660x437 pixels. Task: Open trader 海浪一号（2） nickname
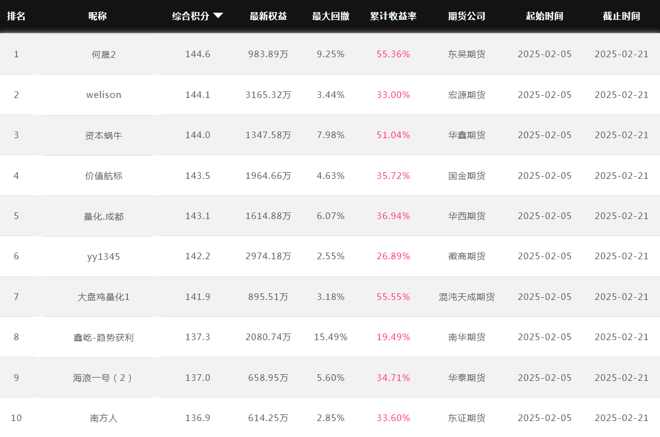(104, 378)
